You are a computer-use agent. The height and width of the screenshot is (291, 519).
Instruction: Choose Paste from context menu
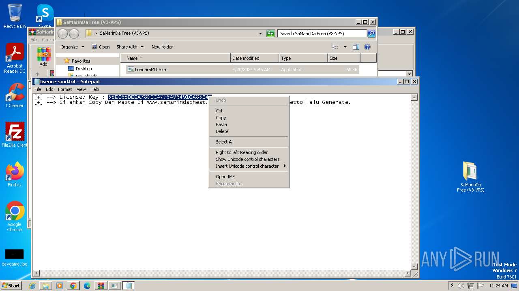(x=248, y=124)
